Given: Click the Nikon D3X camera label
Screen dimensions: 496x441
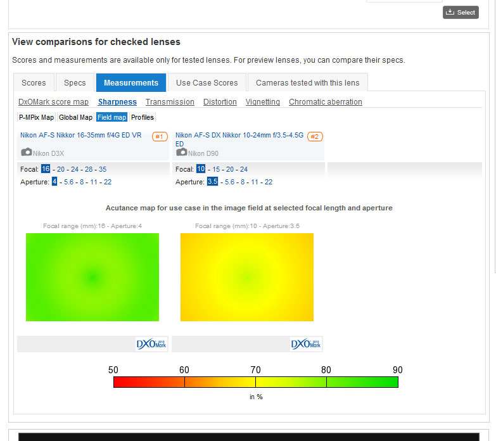Looking at the screenshot, I should pyautogui.click(x=48, y=153).
